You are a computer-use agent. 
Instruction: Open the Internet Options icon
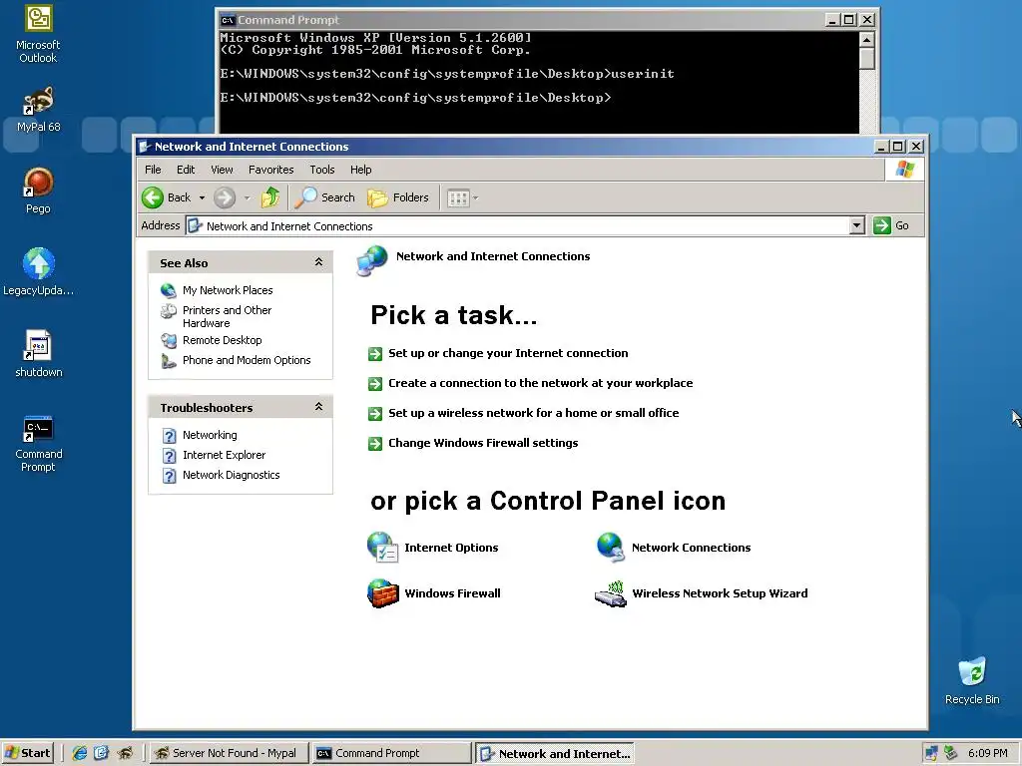click(x=382, y=548)
